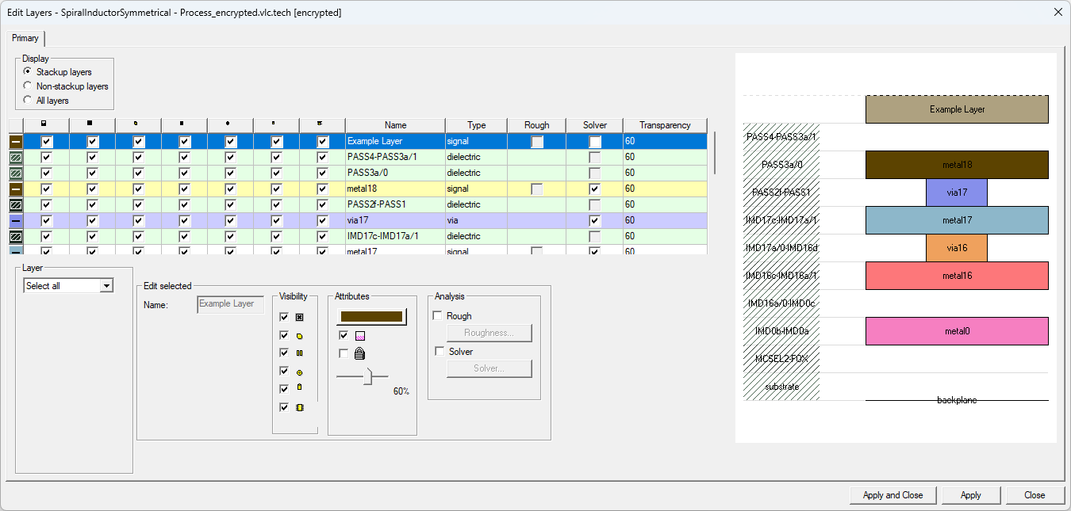Viewport: 1071px width, 511px height.
Task: Click the pink hatched pattern icon in Attributes
Action: pyautogui.click(x=360, y=335)
